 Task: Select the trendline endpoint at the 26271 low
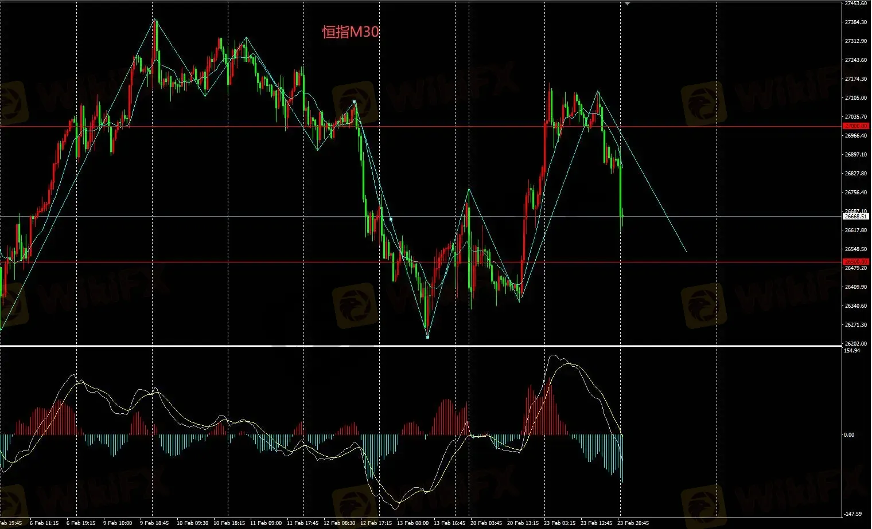427,336
